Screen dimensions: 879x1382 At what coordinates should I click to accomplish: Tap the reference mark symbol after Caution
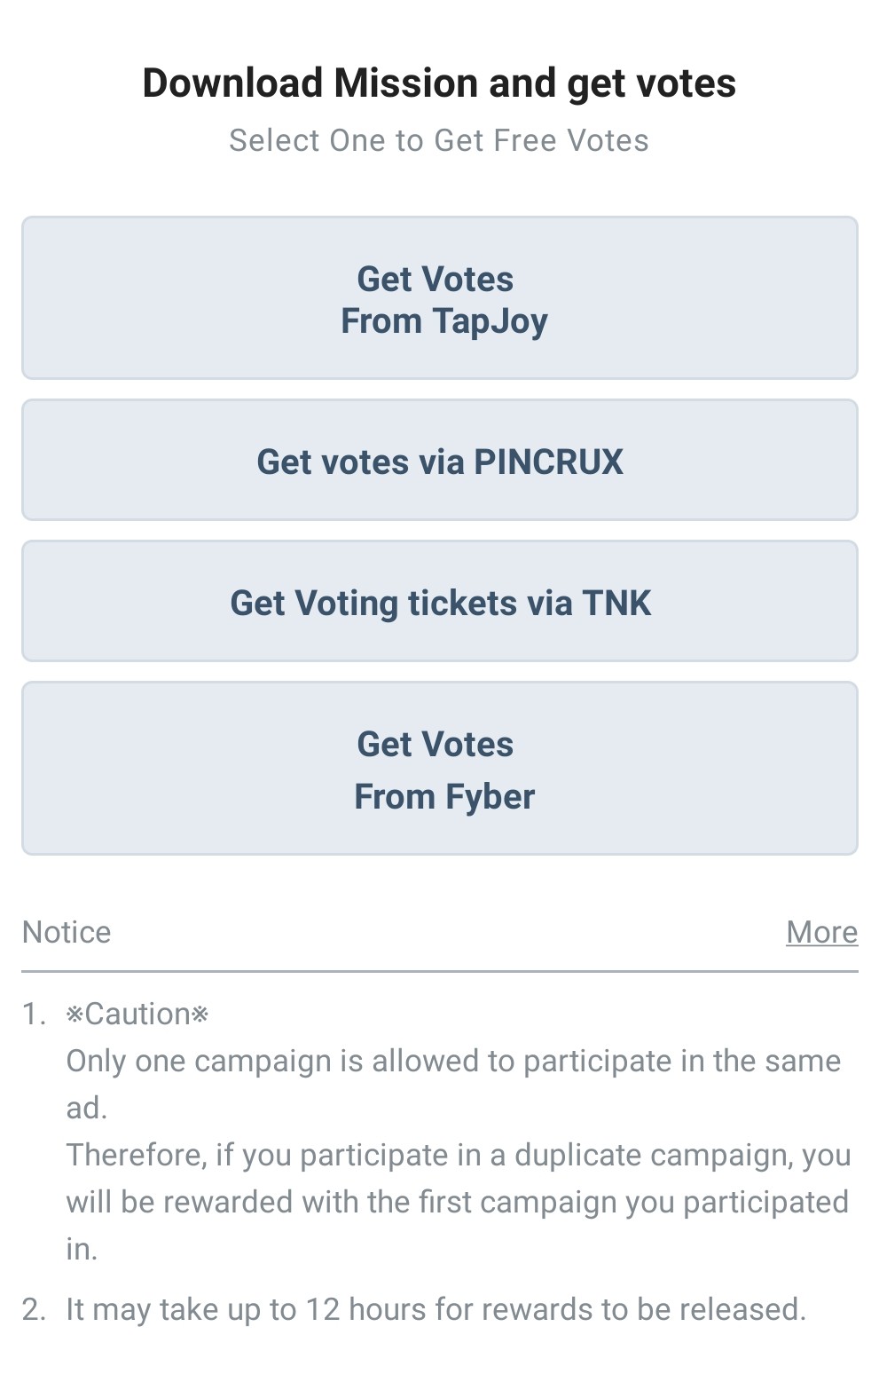200,1014
